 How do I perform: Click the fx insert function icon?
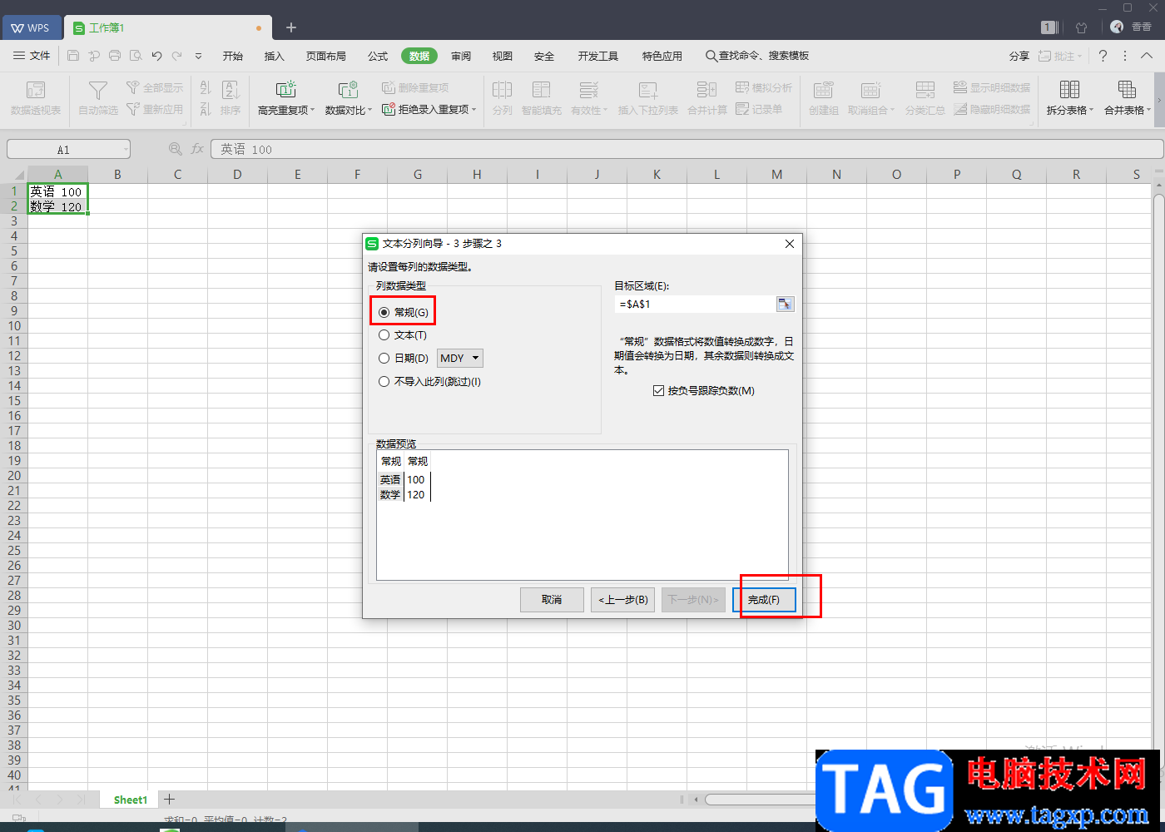coord(197,149)
